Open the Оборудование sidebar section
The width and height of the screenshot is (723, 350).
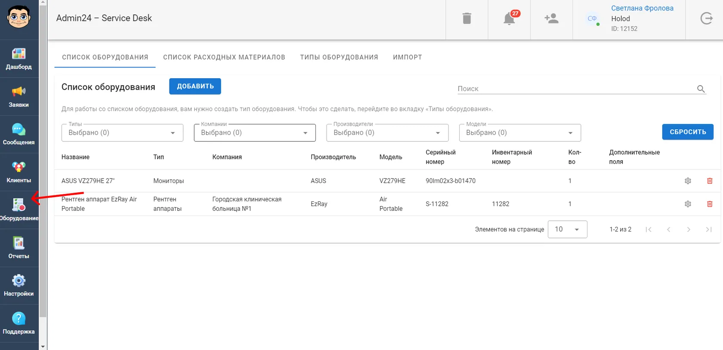pyautogui.click(x=19, y=210)
